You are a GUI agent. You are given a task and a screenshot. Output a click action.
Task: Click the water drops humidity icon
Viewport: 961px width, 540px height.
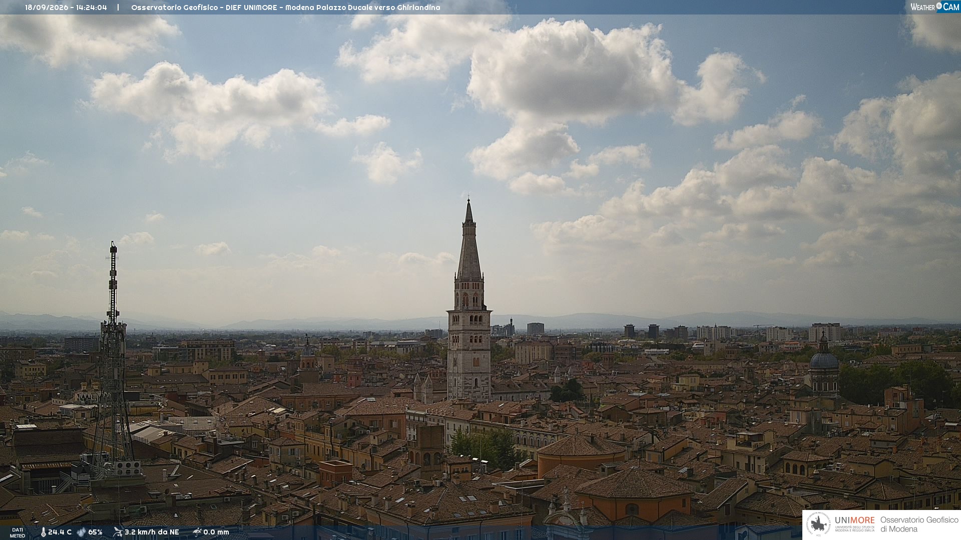(81, 532)
